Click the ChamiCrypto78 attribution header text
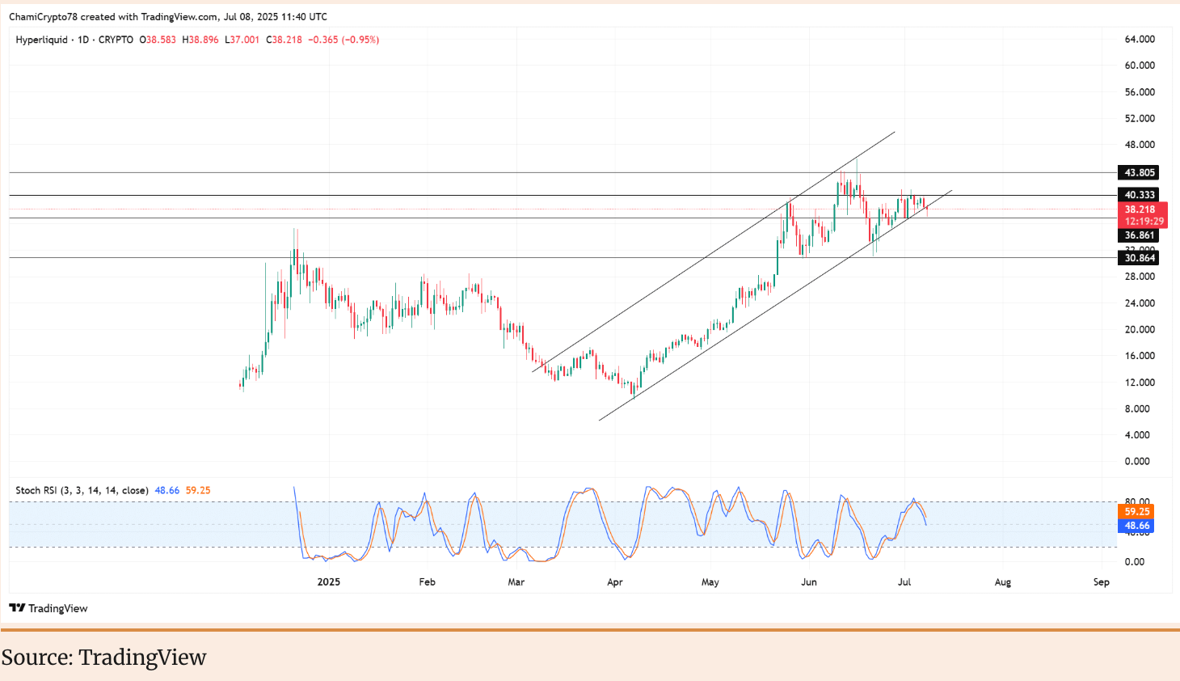Image resolution: width=1180 pixels, height=681 pixels. 168,16
